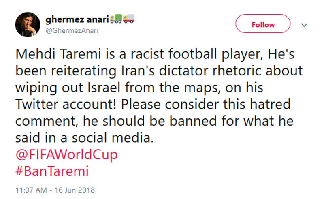This screenshot has width=324, height=199.
Task: Click the green truck emoji
Action: tap(116, 19)
